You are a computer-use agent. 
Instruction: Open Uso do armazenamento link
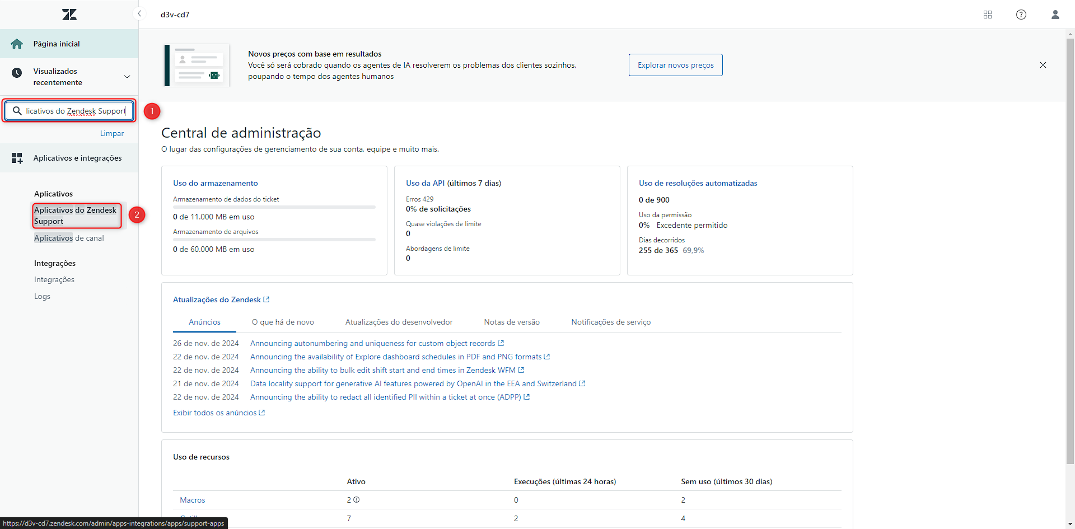pos(215,183)
